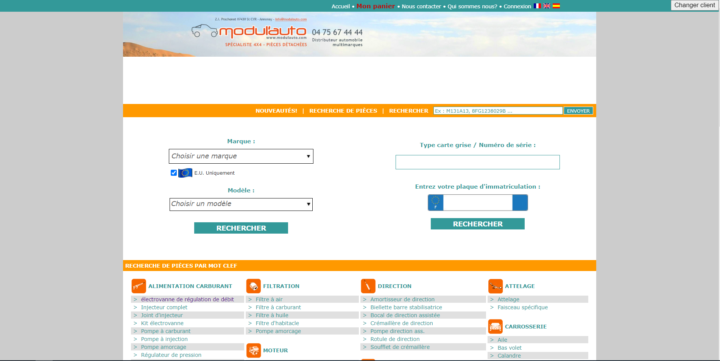The width and height of the screenshot is (720, 361).
Task: Select the Moteur category icon
Action: pos(253,350)
